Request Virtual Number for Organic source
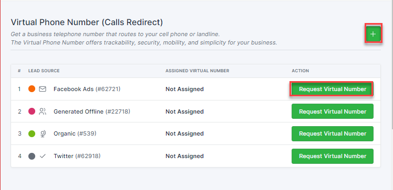 [333, 133]
